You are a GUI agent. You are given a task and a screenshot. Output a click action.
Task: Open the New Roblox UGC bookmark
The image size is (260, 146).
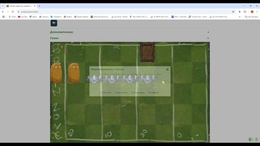pyautogui.click(x=139, y=17)
